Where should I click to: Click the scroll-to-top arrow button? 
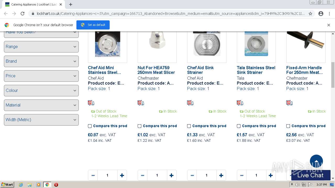(316, 161)
